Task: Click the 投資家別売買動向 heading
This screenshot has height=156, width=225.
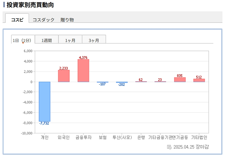Action: [30, 5]
